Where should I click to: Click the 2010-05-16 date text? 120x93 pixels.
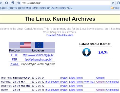coord(38,90)
